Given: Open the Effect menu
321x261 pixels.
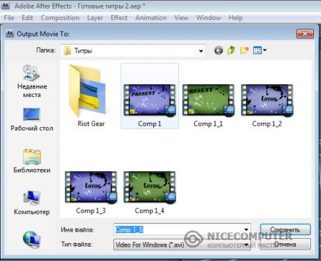Looking at the screenshot, I should coord(119,18).
